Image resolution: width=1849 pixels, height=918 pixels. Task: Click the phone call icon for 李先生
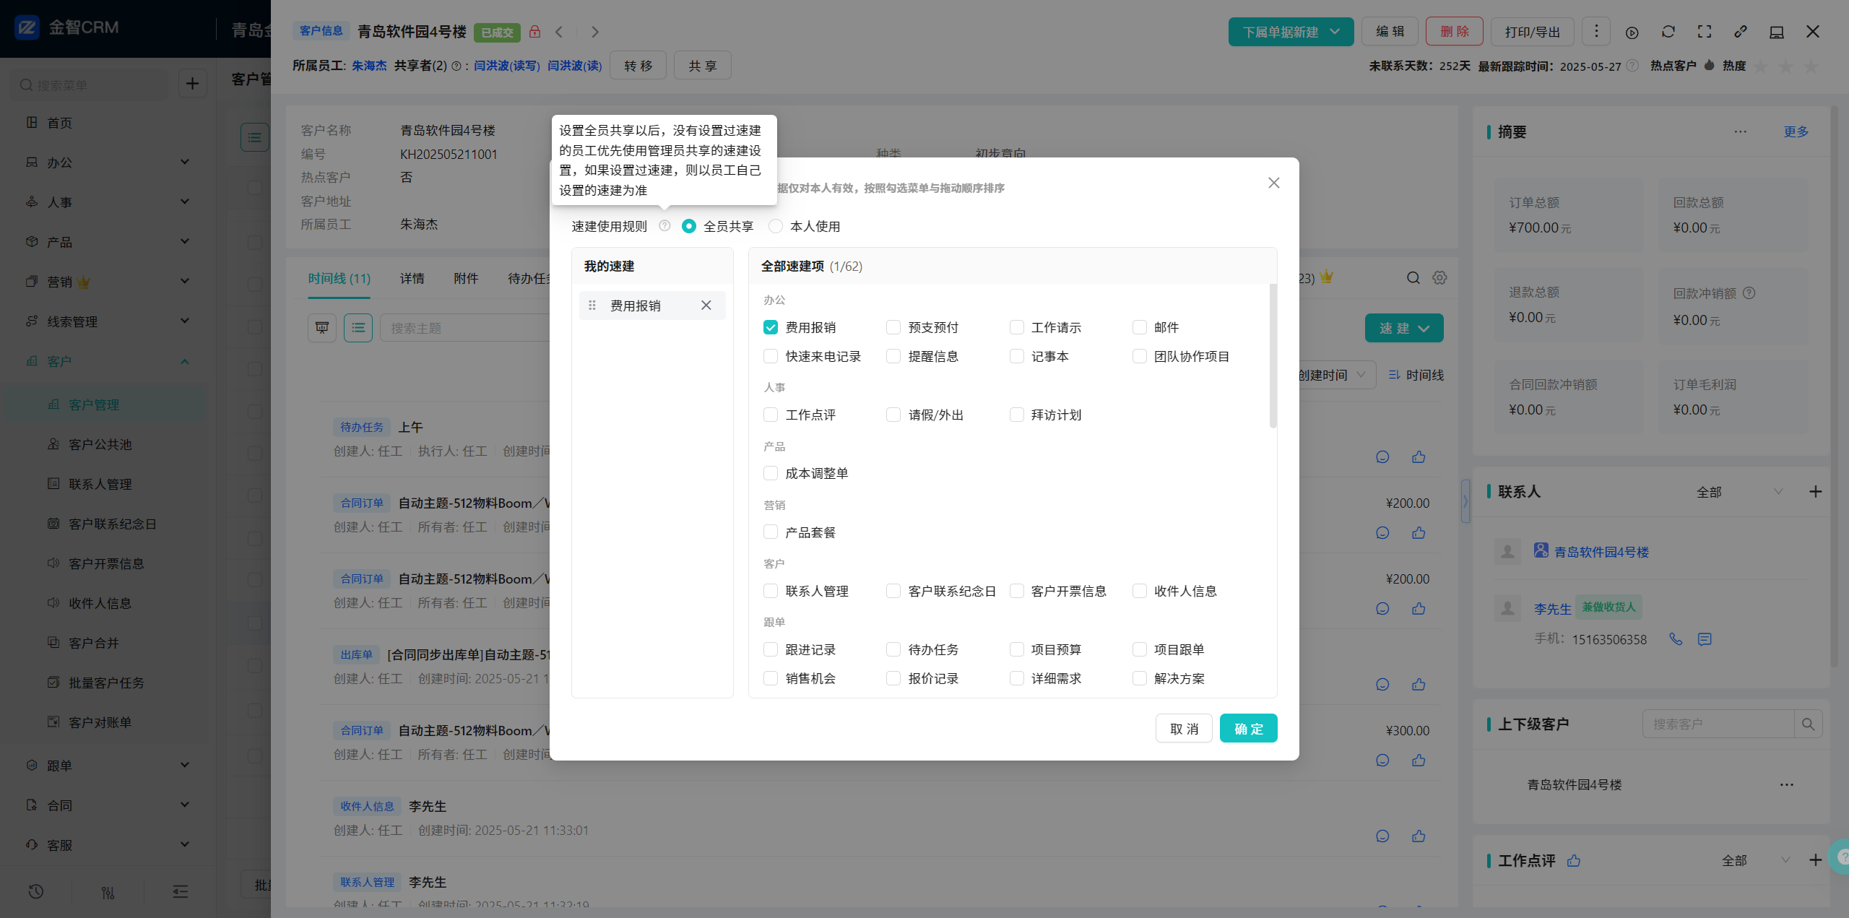pos(1676,639)
